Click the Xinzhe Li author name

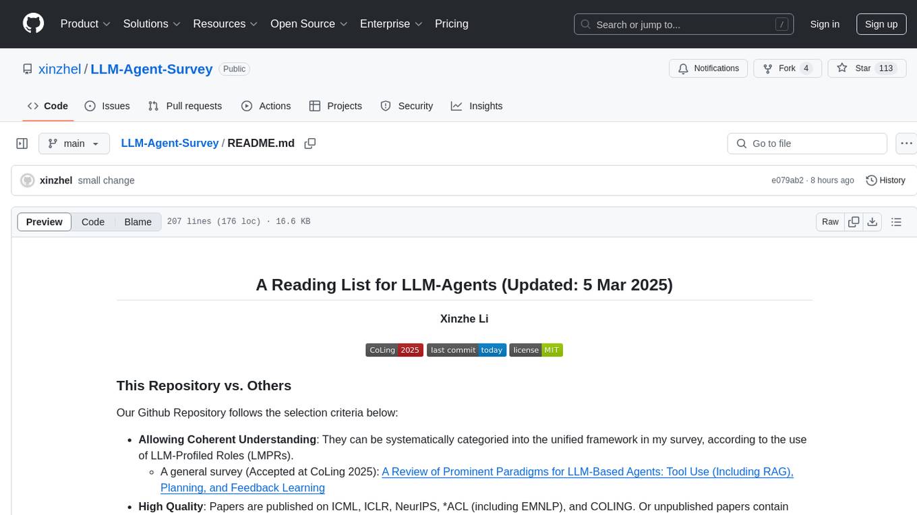click(x=464, y=318)
